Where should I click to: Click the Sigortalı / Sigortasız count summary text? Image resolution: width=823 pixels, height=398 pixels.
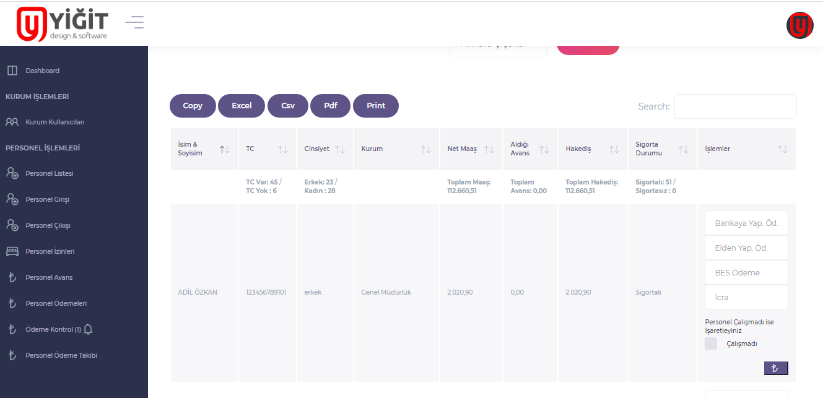tap(656, 186)
